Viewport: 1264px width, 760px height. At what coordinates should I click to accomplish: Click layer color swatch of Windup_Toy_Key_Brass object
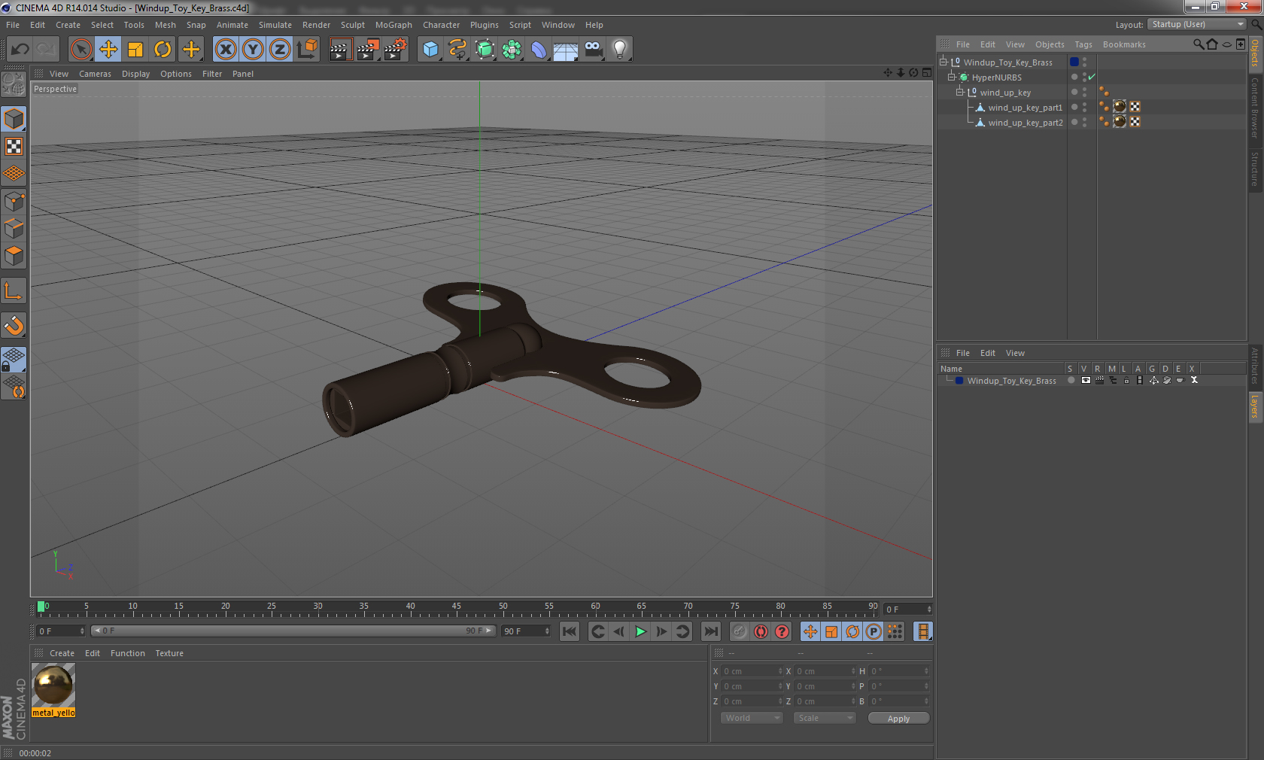[x=1074, y=62]
